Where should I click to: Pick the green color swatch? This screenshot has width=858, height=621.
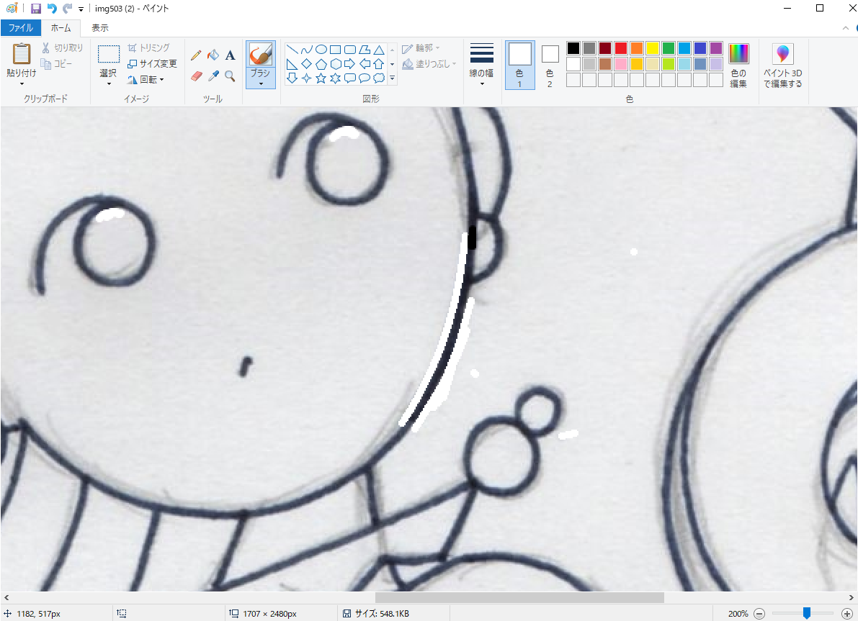click(668, 48)
